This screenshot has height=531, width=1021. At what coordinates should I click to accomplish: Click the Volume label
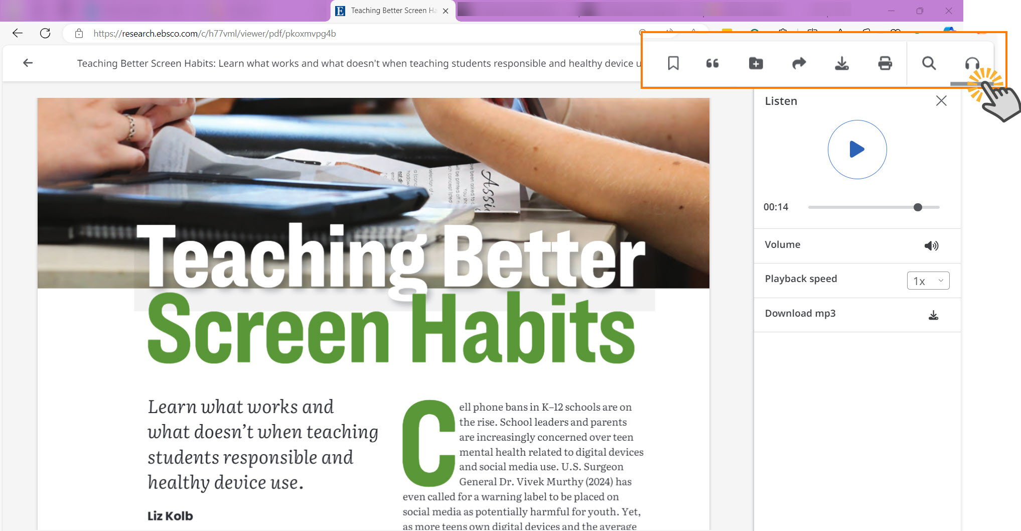click(x=782, y=244)
